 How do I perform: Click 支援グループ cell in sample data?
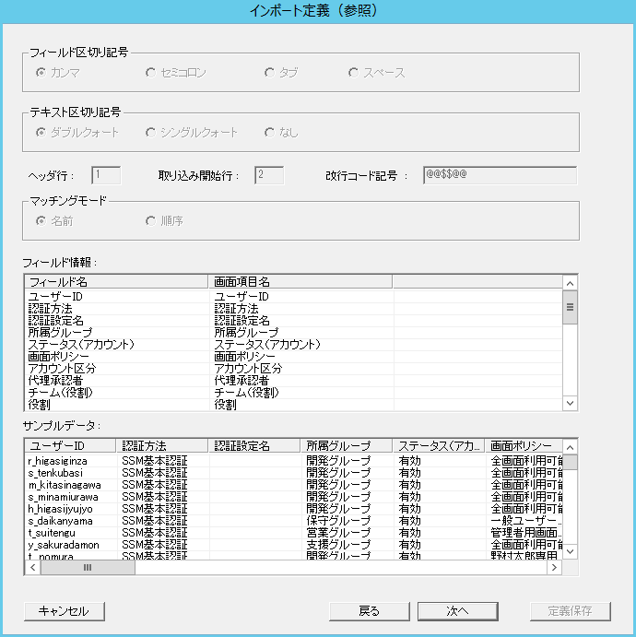pos(338,545)
